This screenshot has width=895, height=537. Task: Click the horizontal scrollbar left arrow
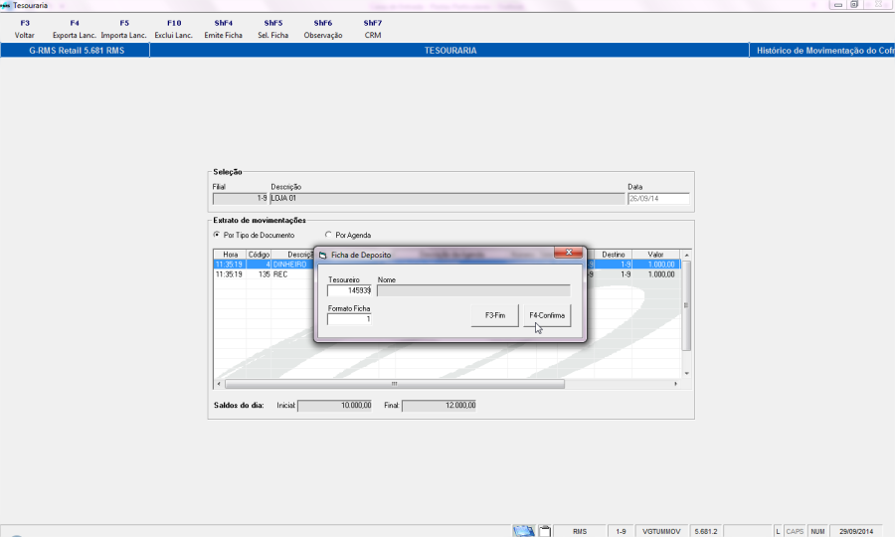pos(219,384)
